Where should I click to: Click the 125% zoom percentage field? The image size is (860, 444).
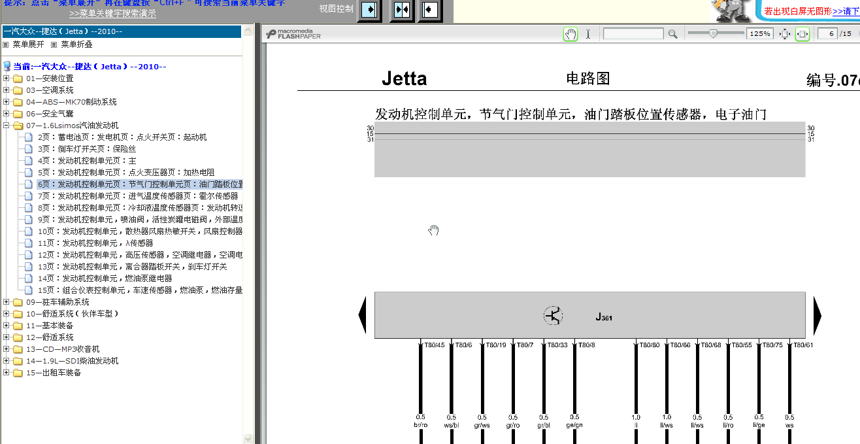(x=759, y=34)
